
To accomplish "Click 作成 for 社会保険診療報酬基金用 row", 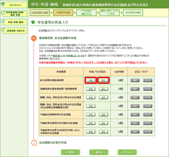I will 91,106.
